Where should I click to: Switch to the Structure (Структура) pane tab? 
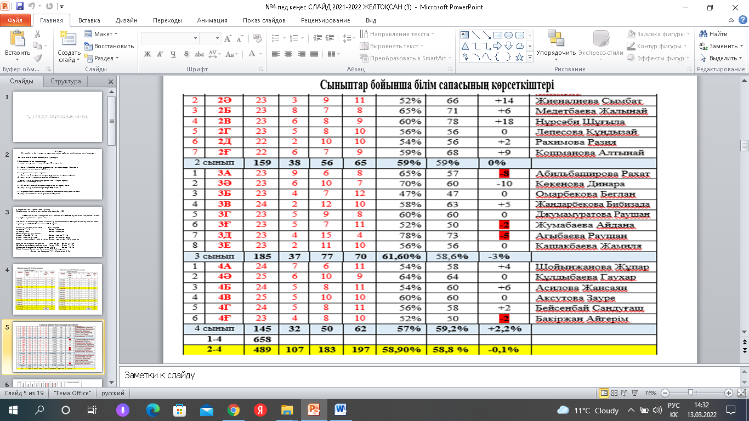(66, 81)
